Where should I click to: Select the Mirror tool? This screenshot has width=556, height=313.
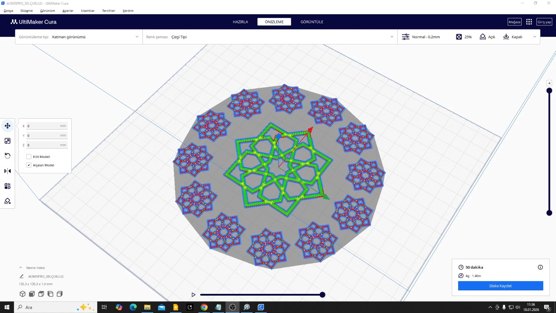point(7,171)
